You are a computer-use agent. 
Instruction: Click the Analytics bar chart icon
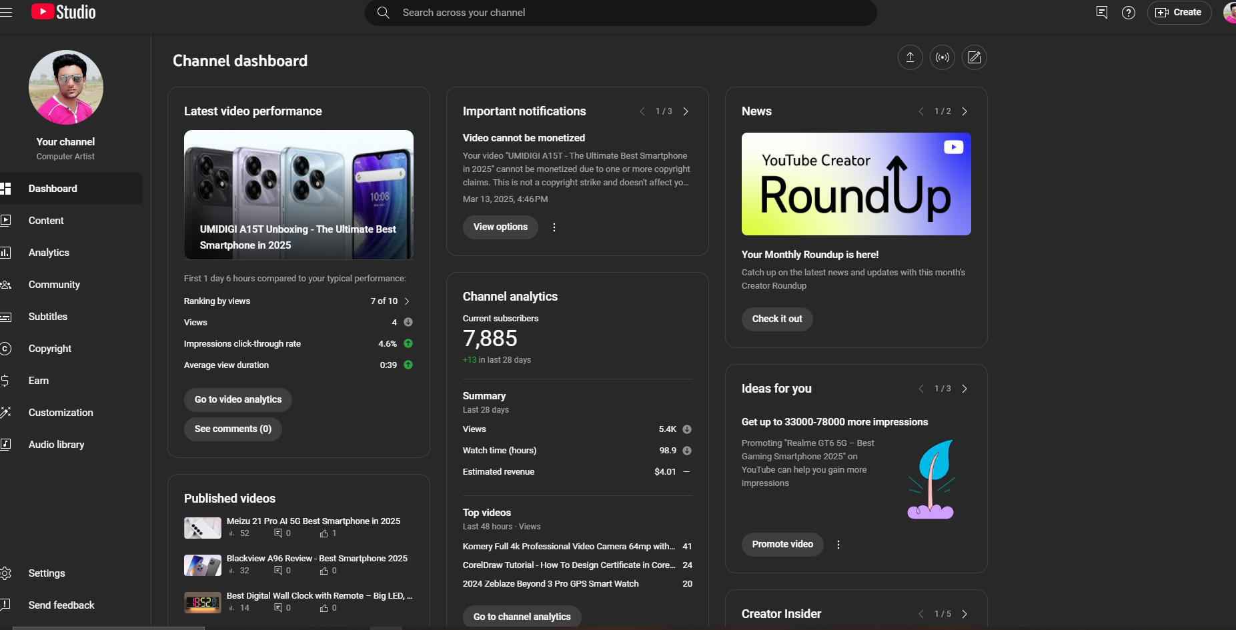tap(5, 253)
